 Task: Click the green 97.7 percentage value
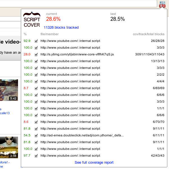coord(27,156)
